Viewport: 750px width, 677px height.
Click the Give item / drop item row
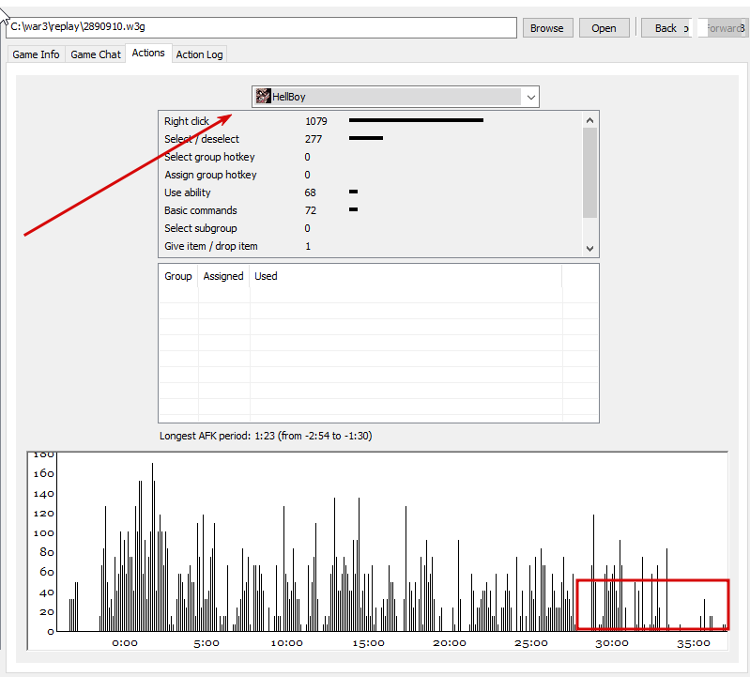click(371, 246)
